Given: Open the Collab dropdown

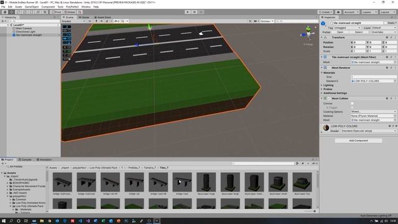Looking at the screenshot, I should point(325,12).
